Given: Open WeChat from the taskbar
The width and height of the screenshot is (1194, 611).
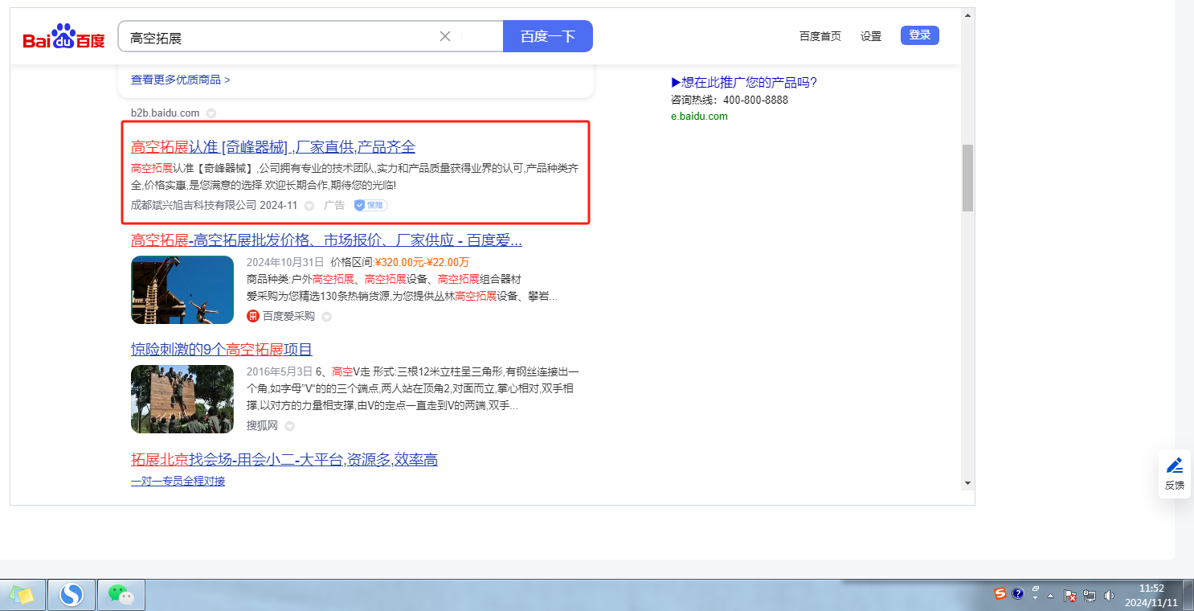Looking at the screenshot, I should click(121, 595).
